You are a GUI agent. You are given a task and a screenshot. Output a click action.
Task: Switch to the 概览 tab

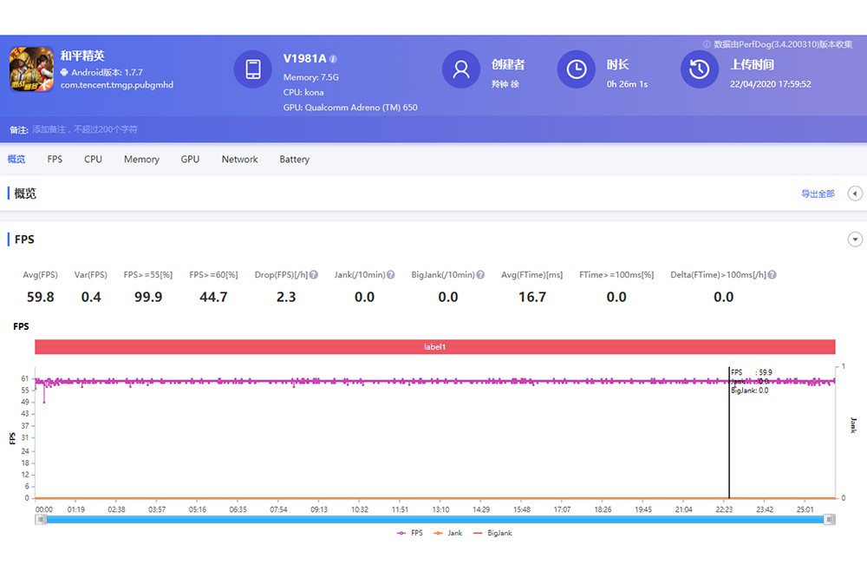coord(16,160)
